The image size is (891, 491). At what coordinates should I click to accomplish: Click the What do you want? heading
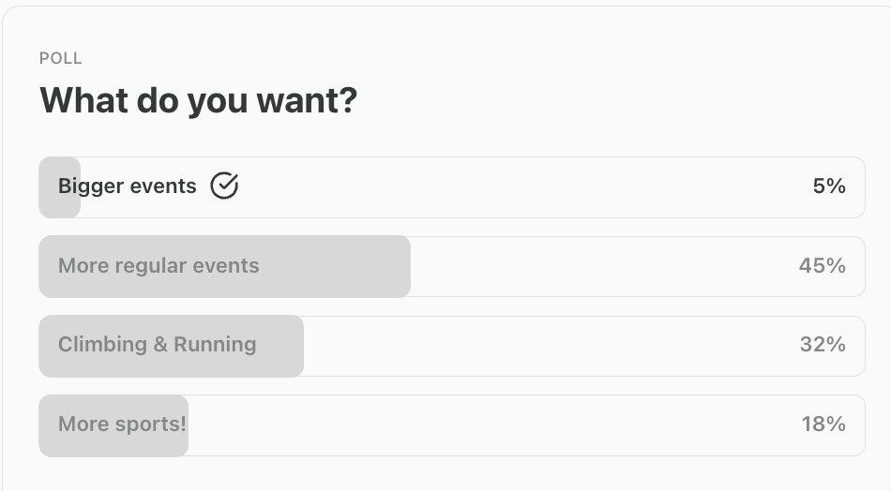(198, 99)
